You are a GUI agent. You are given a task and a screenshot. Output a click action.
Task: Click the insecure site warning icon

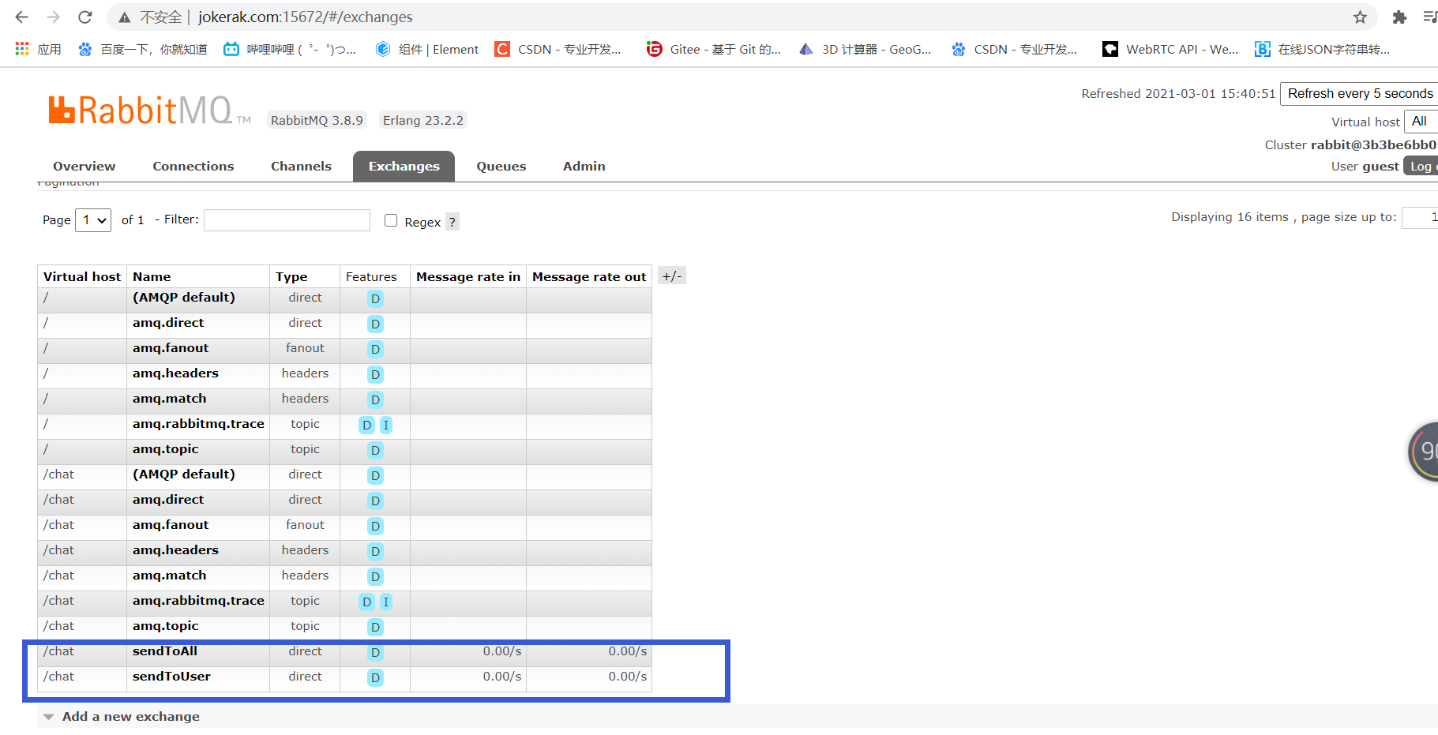(125, 17)
